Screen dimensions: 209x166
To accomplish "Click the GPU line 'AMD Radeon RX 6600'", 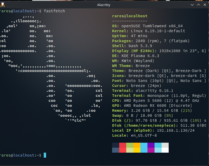I will coord(145,106).
